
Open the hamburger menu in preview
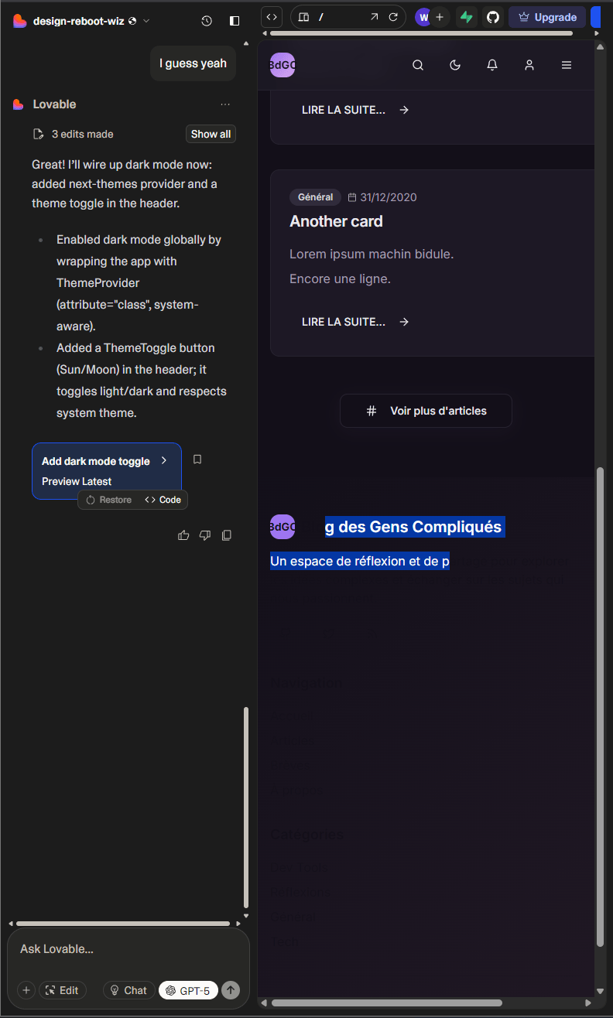(x=567, y=66)
